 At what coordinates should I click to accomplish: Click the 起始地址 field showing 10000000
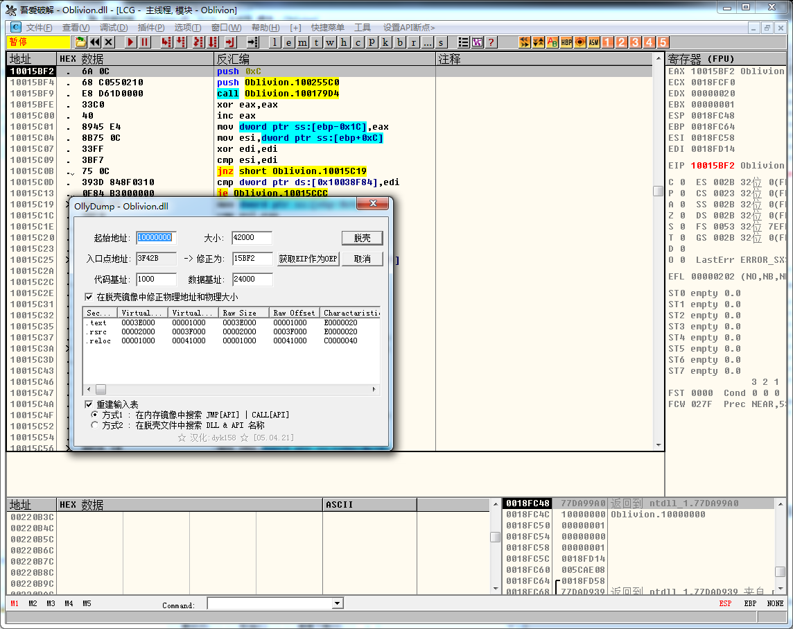(x=156, y=238)
